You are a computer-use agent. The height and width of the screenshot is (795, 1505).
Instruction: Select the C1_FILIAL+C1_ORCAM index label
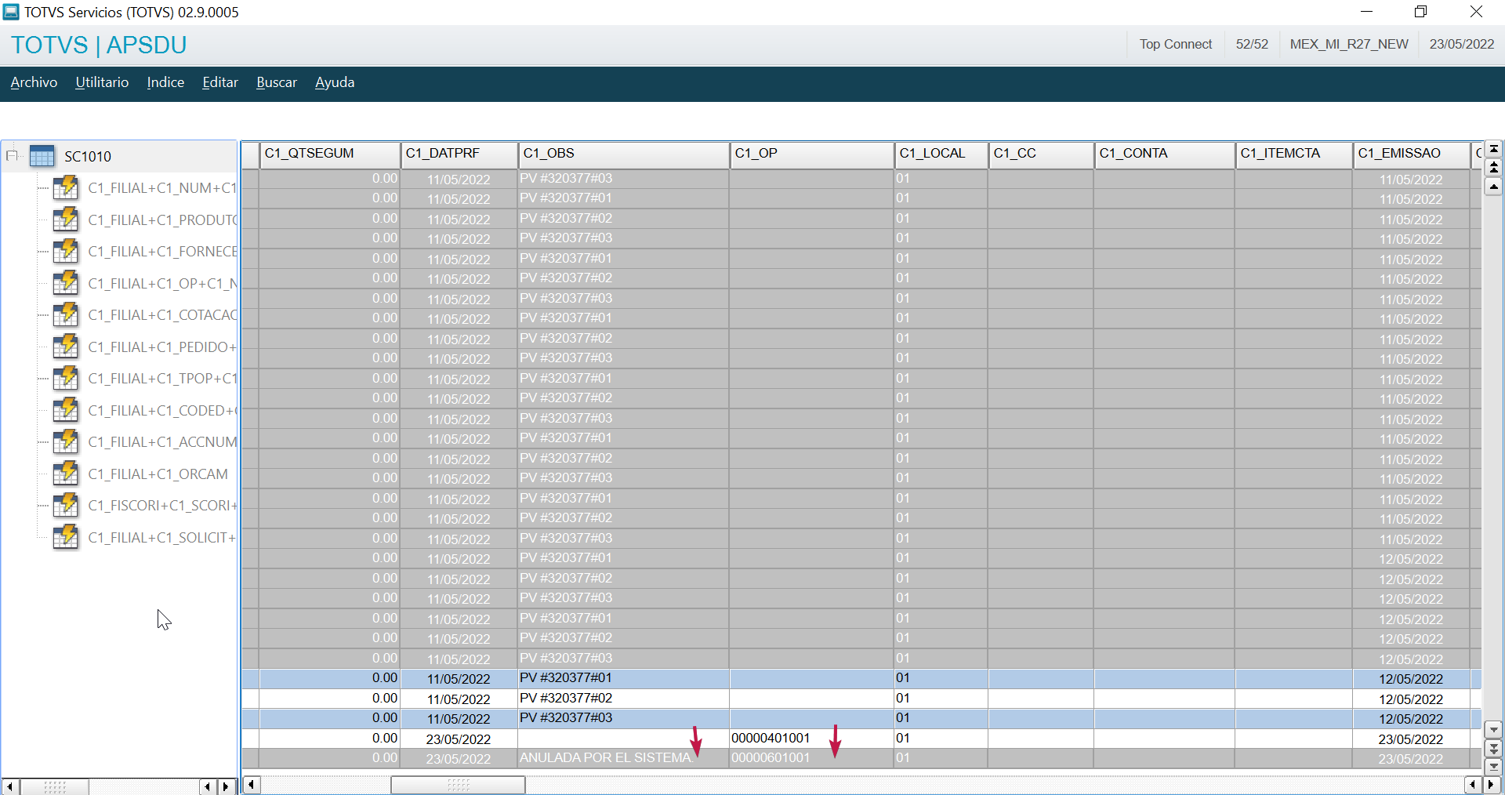point(158,474)
